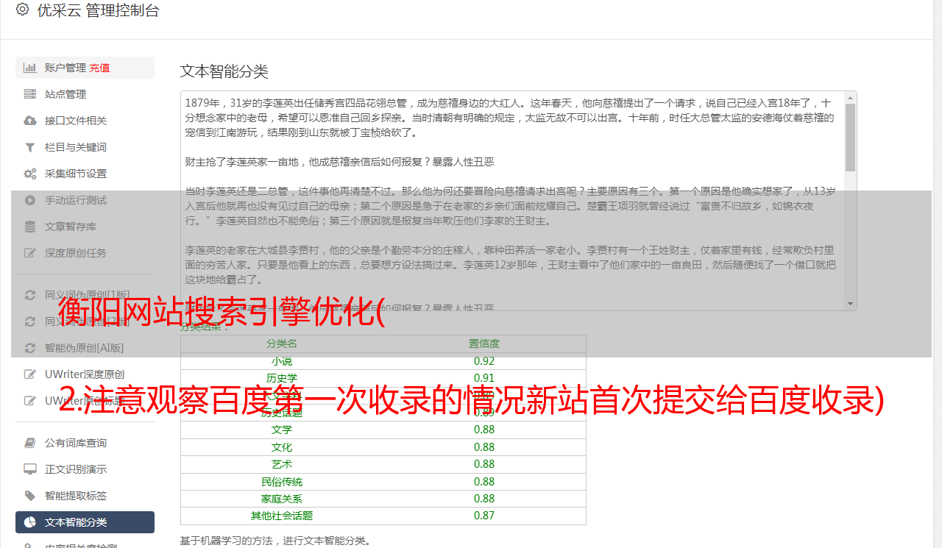Click the text area scrollbar down arrow
Viewport: 942px width, 548px height.
coord(851,304)
